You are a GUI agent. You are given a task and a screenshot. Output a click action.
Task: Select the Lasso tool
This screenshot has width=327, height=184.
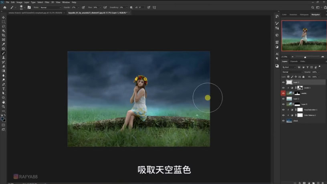click(x=4, y=26)
